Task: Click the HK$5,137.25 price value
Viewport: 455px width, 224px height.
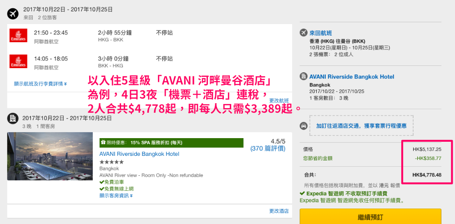Action: [427, 149]
